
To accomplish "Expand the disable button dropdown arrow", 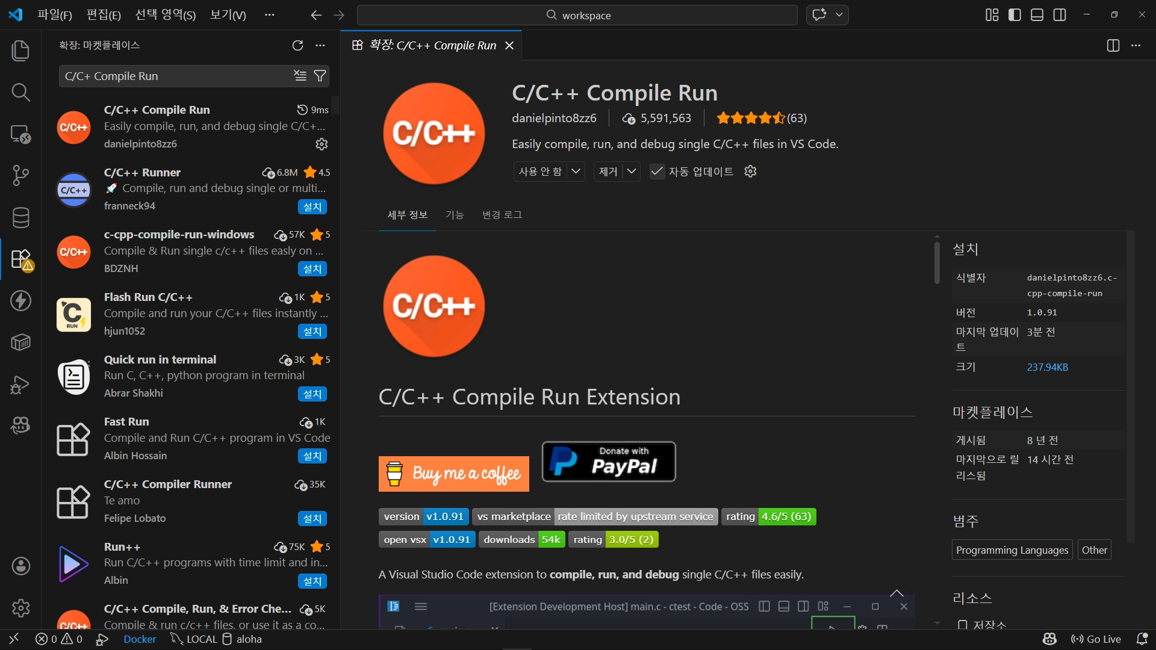I will pos(576,172).
